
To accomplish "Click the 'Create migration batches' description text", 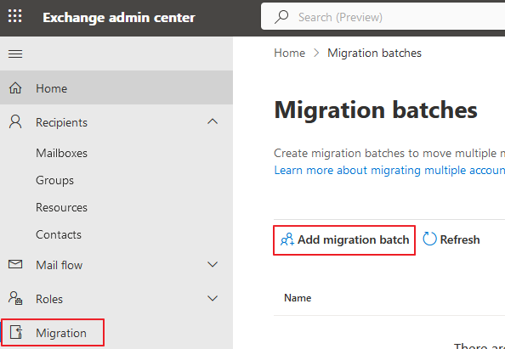I will (x=389, y=153).
